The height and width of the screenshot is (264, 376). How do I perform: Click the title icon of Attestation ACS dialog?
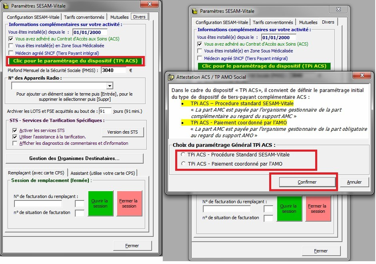tap(171, 77)
